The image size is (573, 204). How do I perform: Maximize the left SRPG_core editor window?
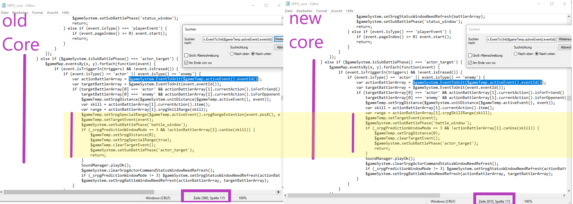pyautogui.click(x=266, y=5)
